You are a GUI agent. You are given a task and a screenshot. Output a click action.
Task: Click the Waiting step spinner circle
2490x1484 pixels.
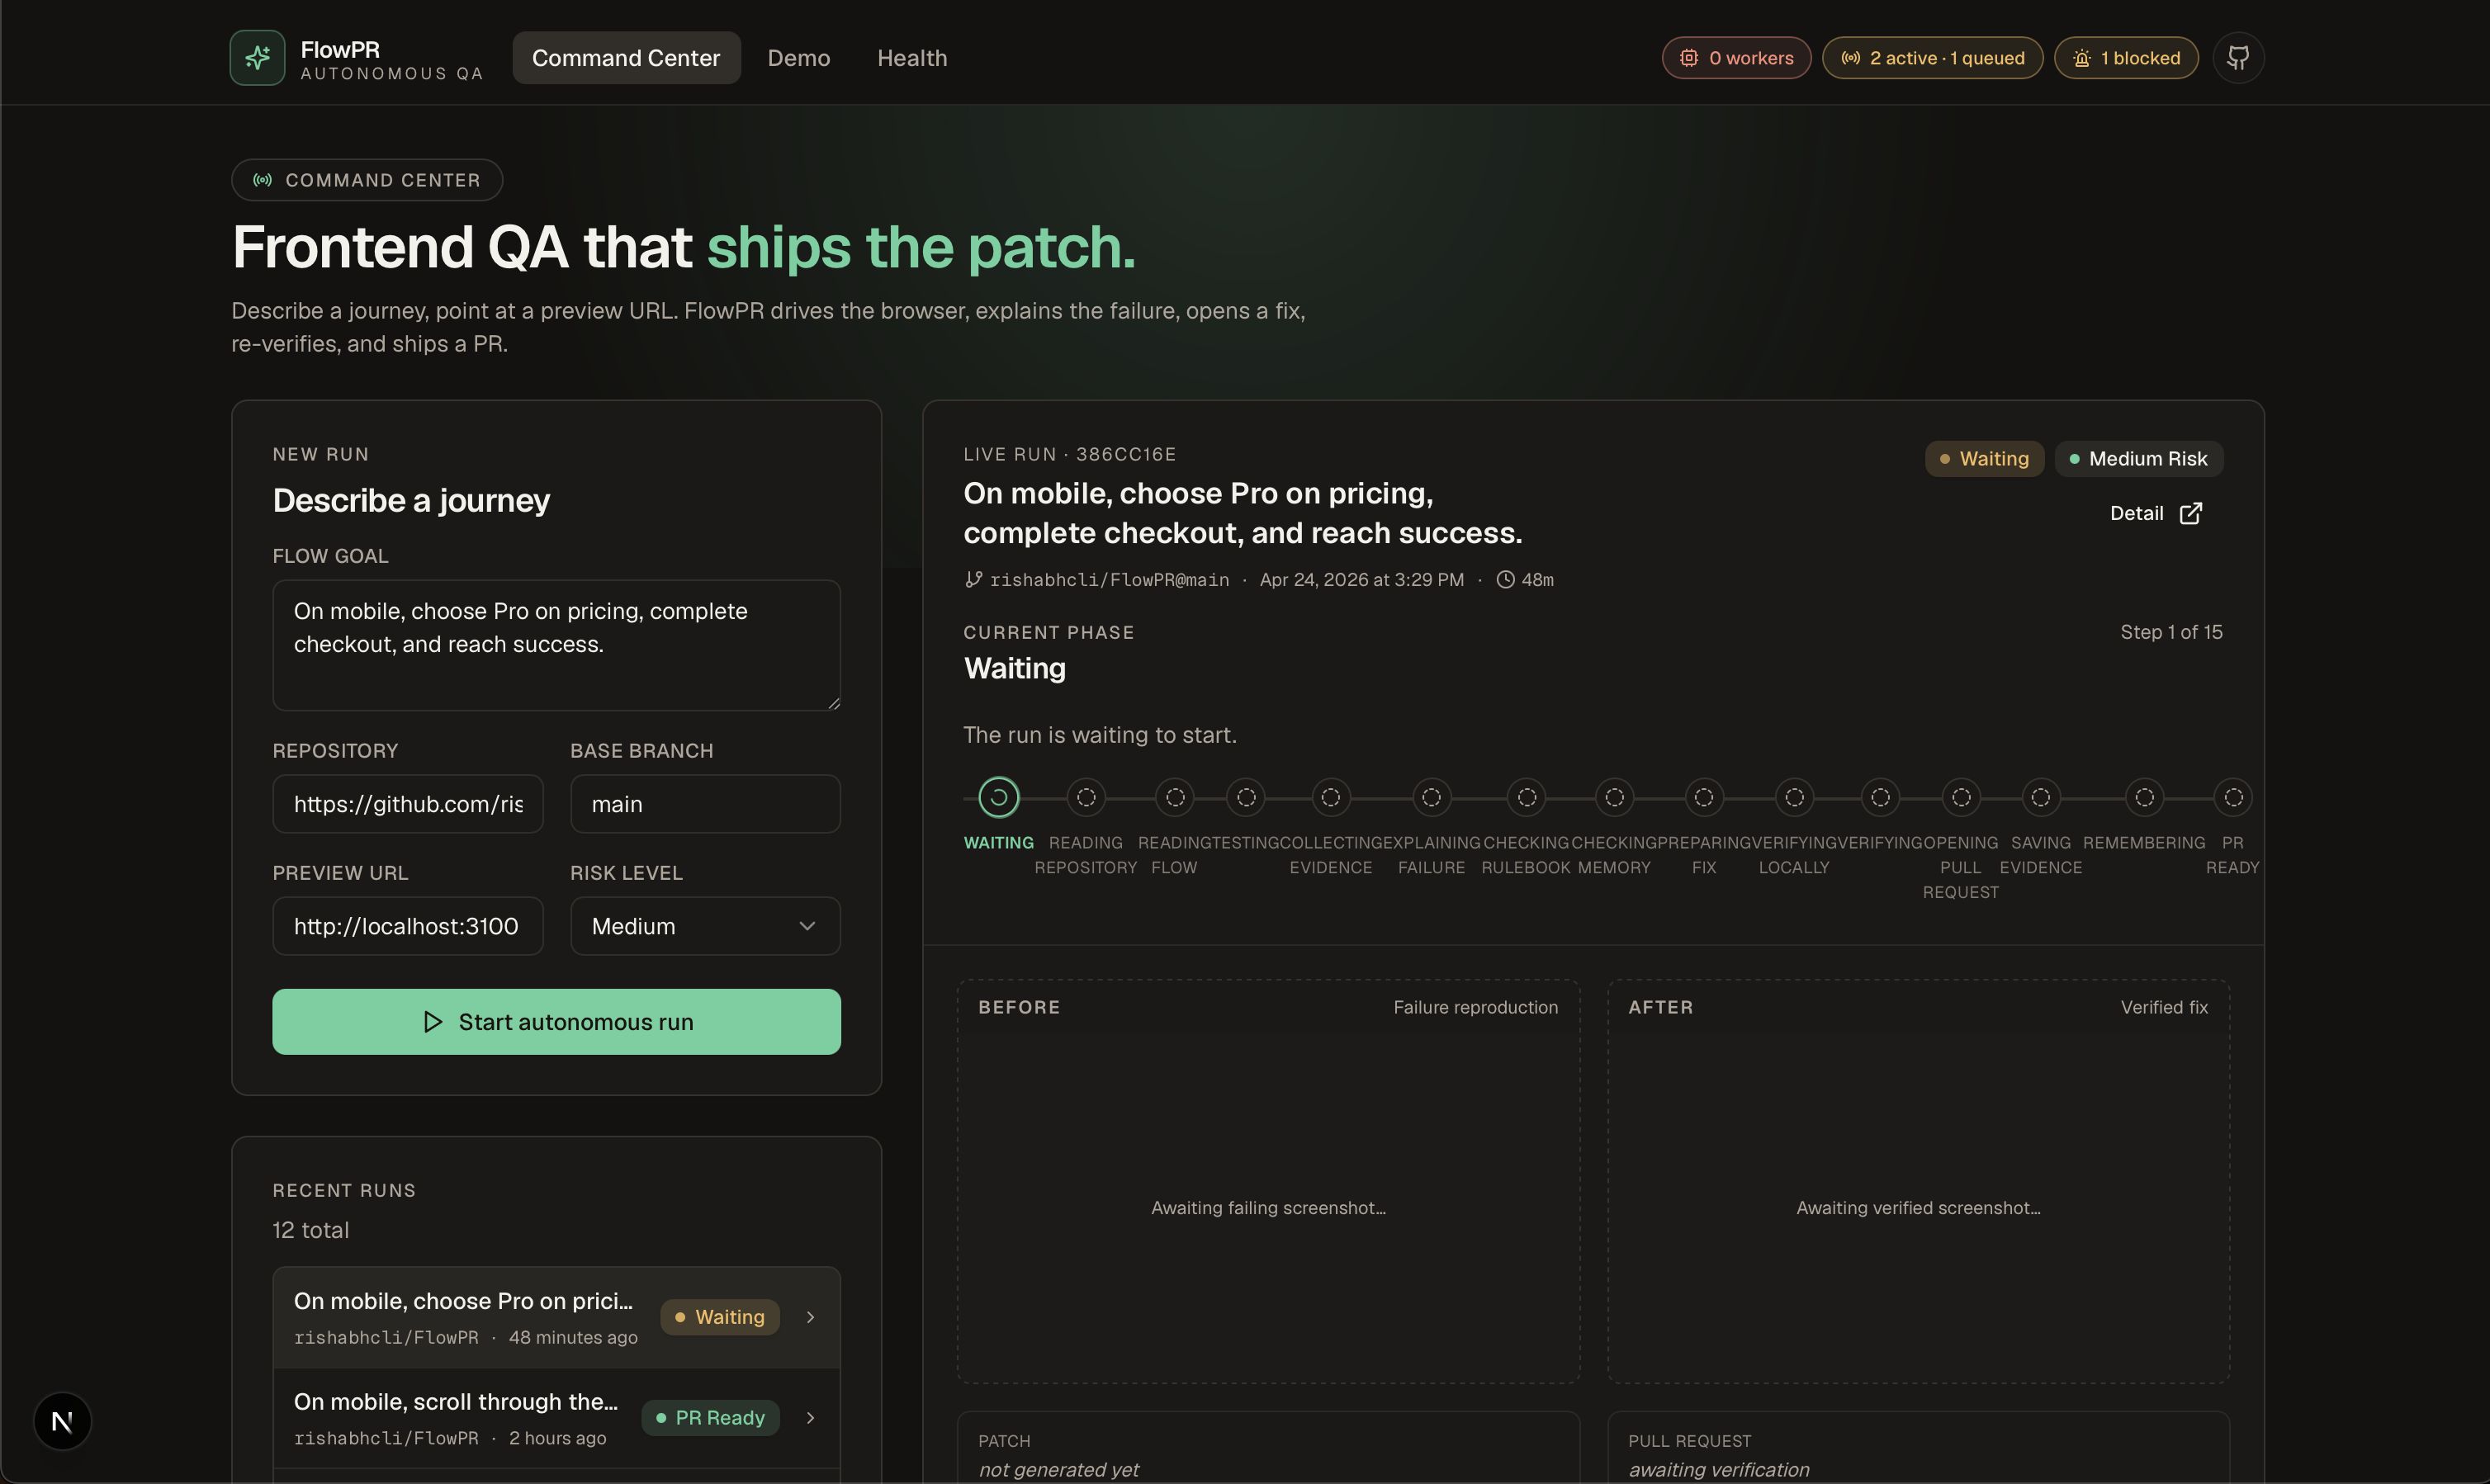click(998, 797)
